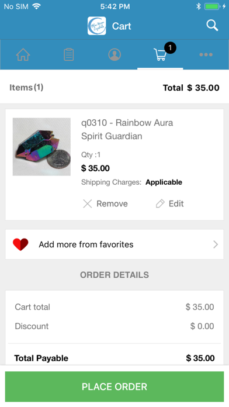Click the red heart favorites icon
The height and width of the screenshot is (407, 229).
(20, 244)
